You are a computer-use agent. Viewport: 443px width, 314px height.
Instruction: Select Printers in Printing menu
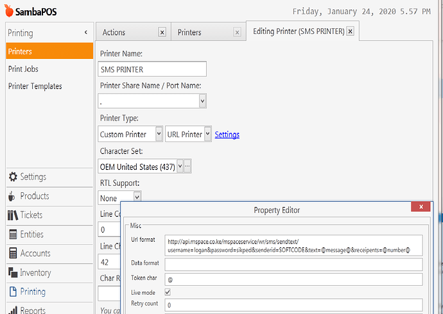click(49, 51)
